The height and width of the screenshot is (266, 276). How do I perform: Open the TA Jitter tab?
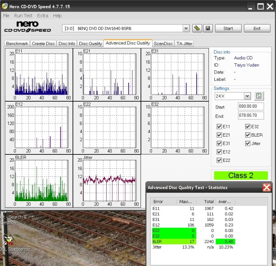click(184, 44)
